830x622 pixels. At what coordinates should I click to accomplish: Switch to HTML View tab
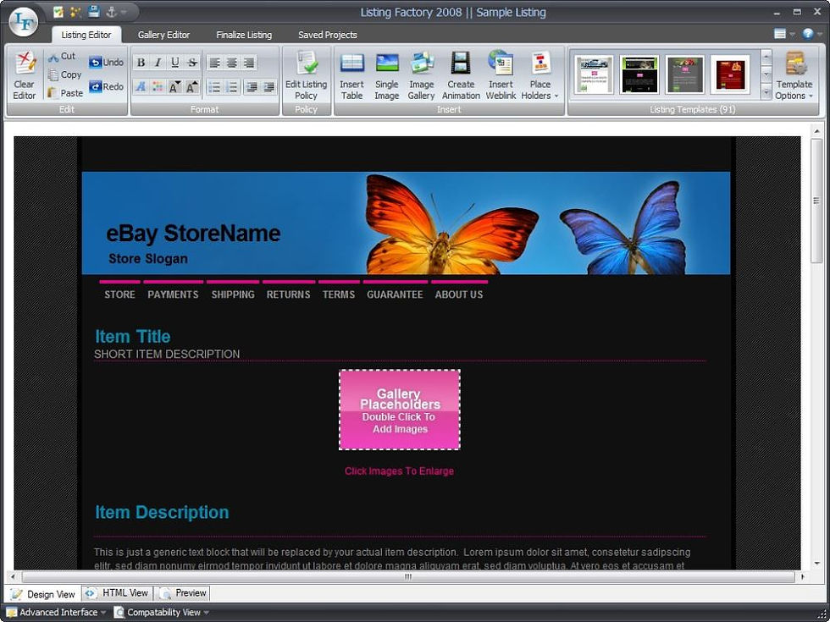click(118, 593)
